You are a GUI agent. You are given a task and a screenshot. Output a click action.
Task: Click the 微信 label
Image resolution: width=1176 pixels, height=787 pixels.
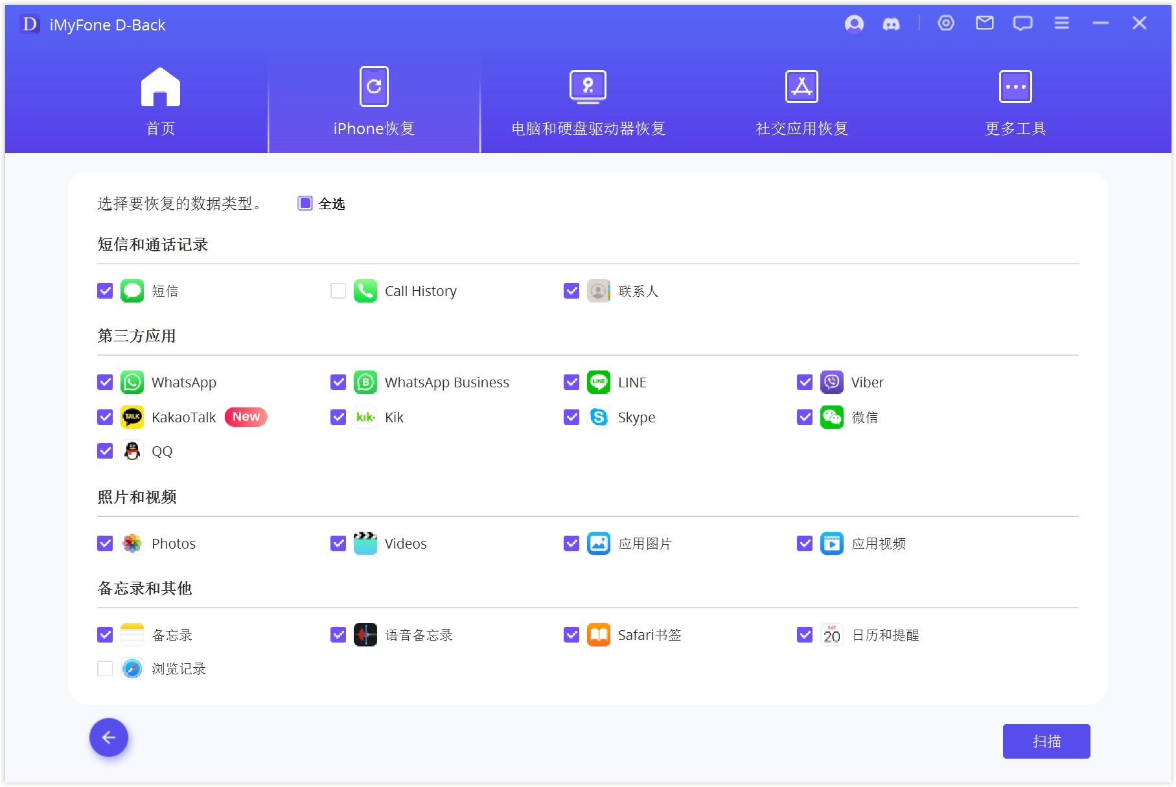[865, 417]
